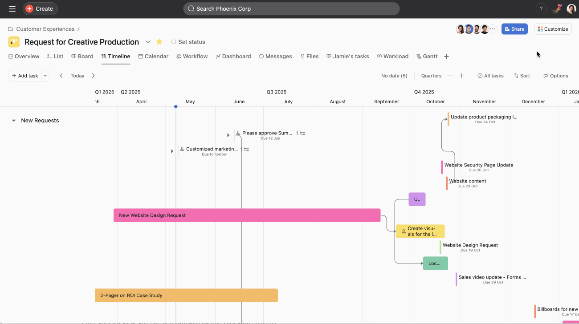Open the timeline Options menu
The width and height of the screenshot is (579, 324).
(555, 76)
